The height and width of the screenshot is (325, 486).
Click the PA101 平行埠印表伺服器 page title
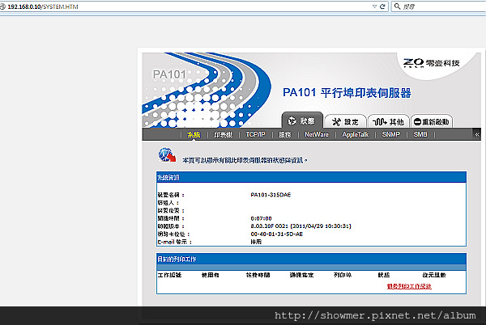pyautogui.click(x=347, y=92)
